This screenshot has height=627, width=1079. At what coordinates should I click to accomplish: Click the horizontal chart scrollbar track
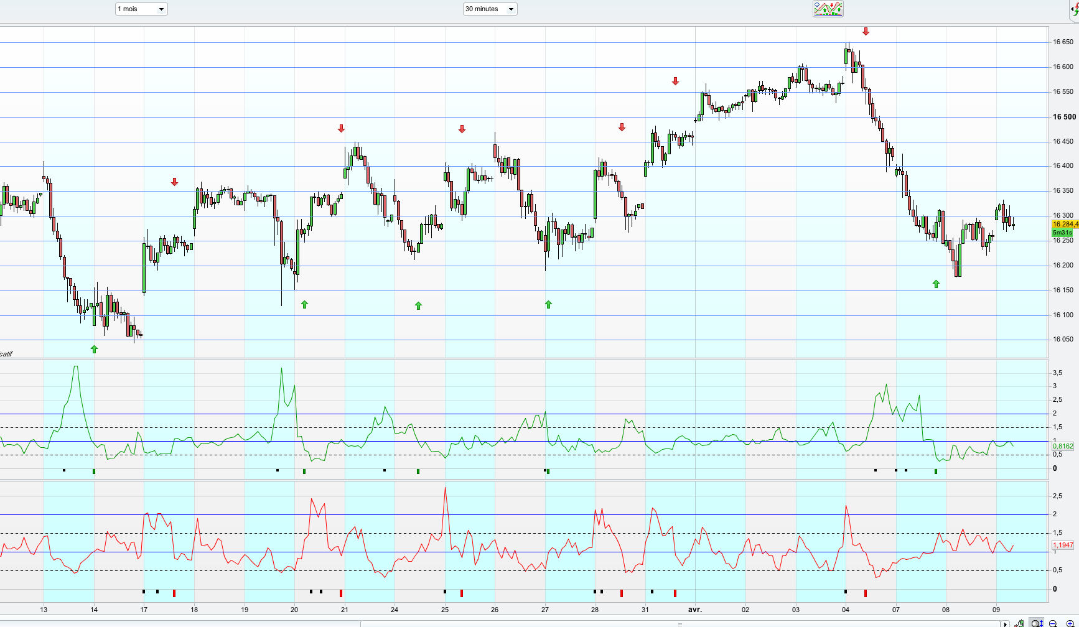(680, 624)
